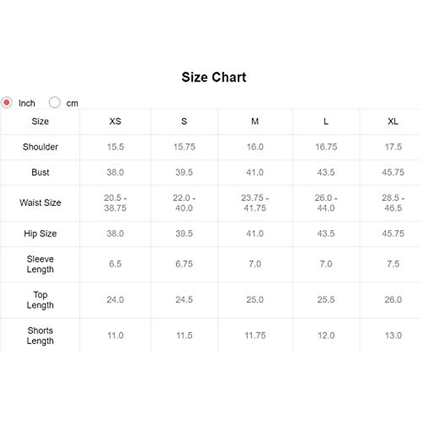Click the S size column header
The width and height of the screenshot is (421, 421).
pyautogui.click(x=184, y=121)
